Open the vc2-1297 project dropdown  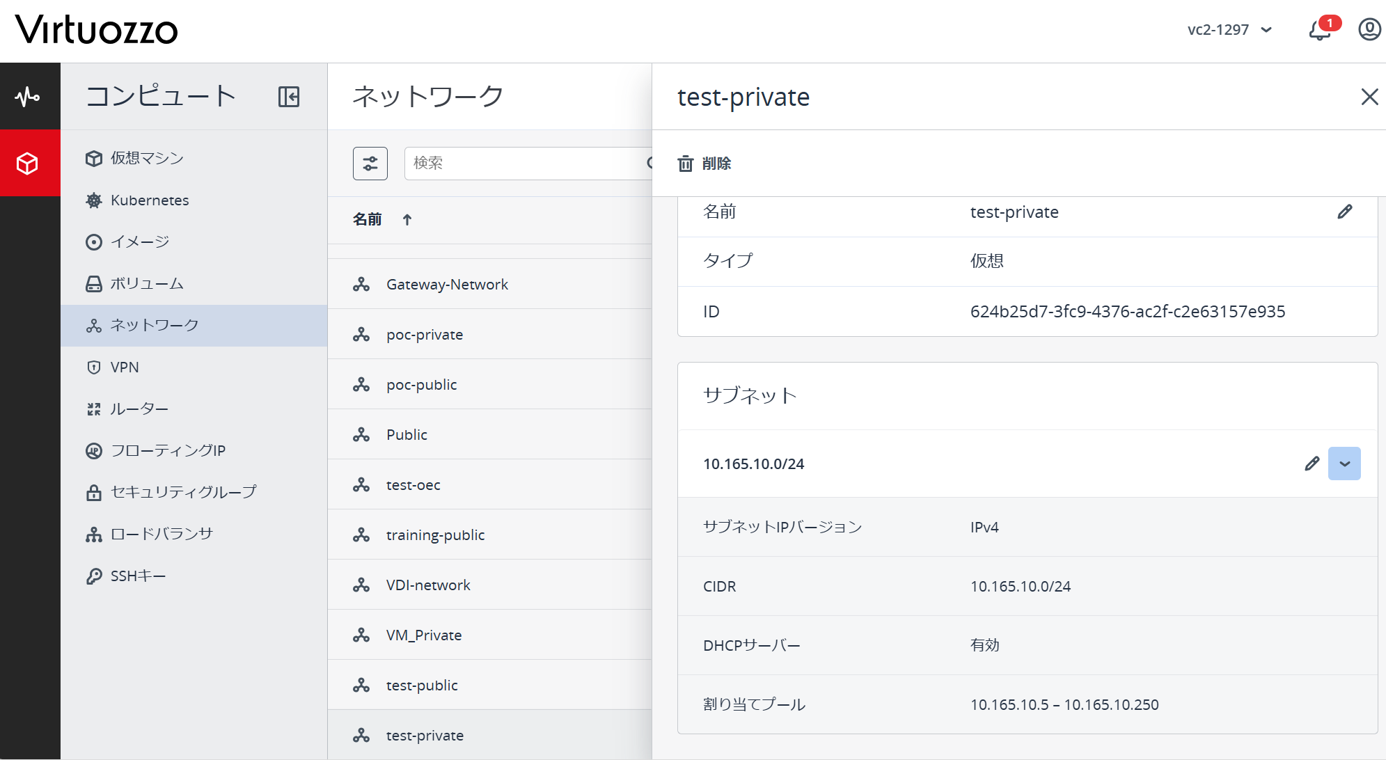coord(1229,30)
